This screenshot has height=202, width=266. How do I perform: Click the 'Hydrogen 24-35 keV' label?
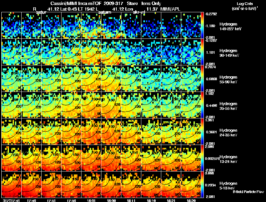[x=228, y=133]
